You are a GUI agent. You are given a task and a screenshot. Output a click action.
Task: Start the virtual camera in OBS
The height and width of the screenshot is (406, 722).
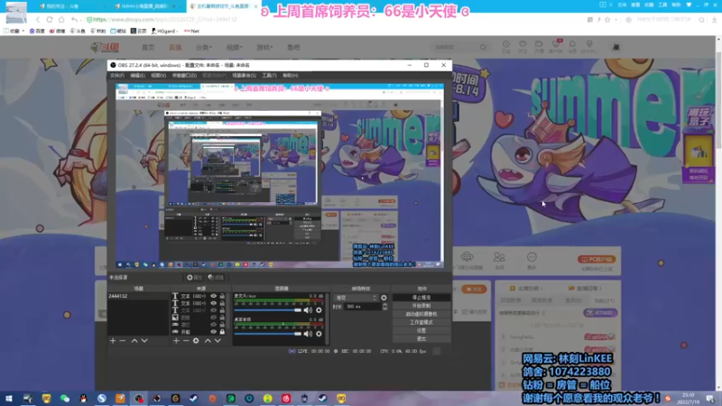[x=421, y=314]
